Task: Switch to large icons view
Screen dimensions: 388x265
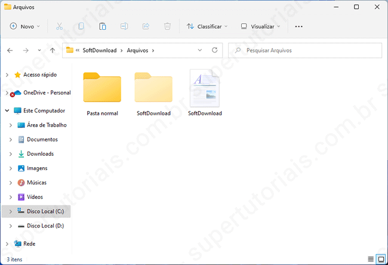Action: [381, 259]
